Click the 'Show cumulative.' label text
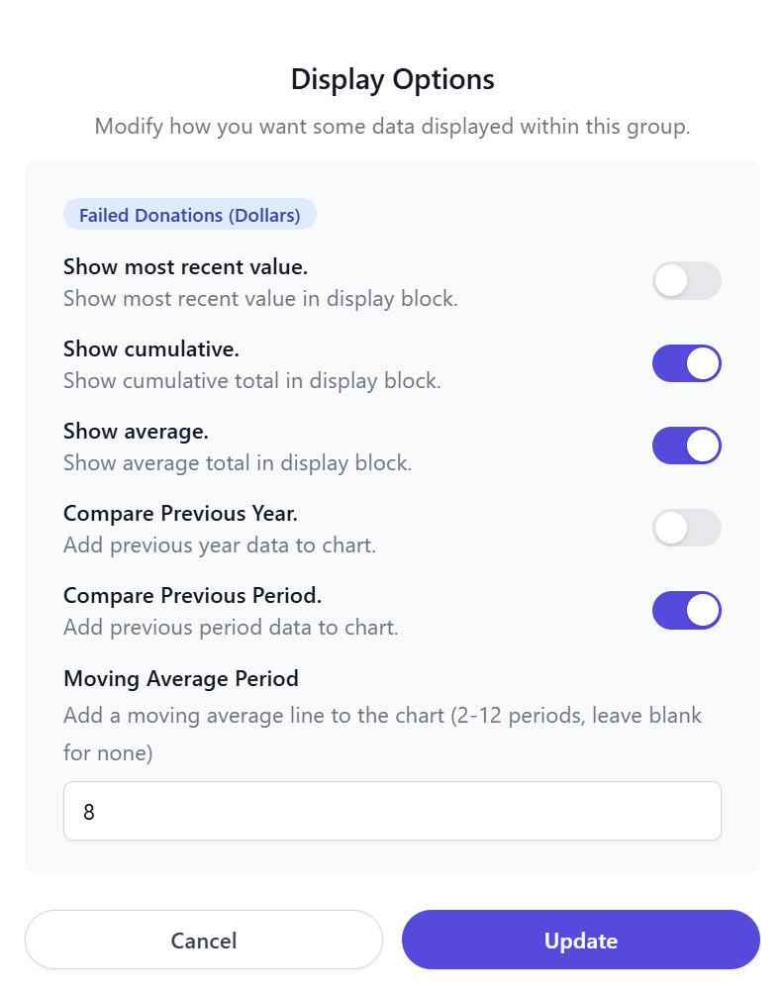 click(x=151, y=348)
